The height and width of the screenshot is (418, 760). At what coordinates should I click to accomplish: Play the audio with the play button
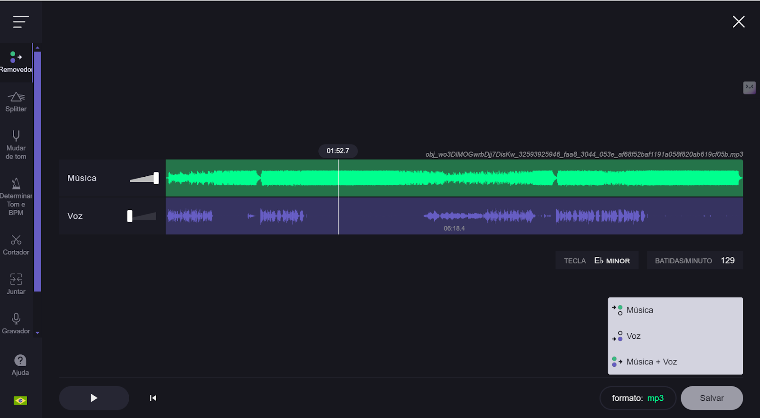[94, 398]
